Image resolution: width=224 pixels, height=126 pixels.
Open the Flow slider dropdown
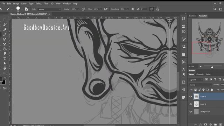(x=100, y=9)
